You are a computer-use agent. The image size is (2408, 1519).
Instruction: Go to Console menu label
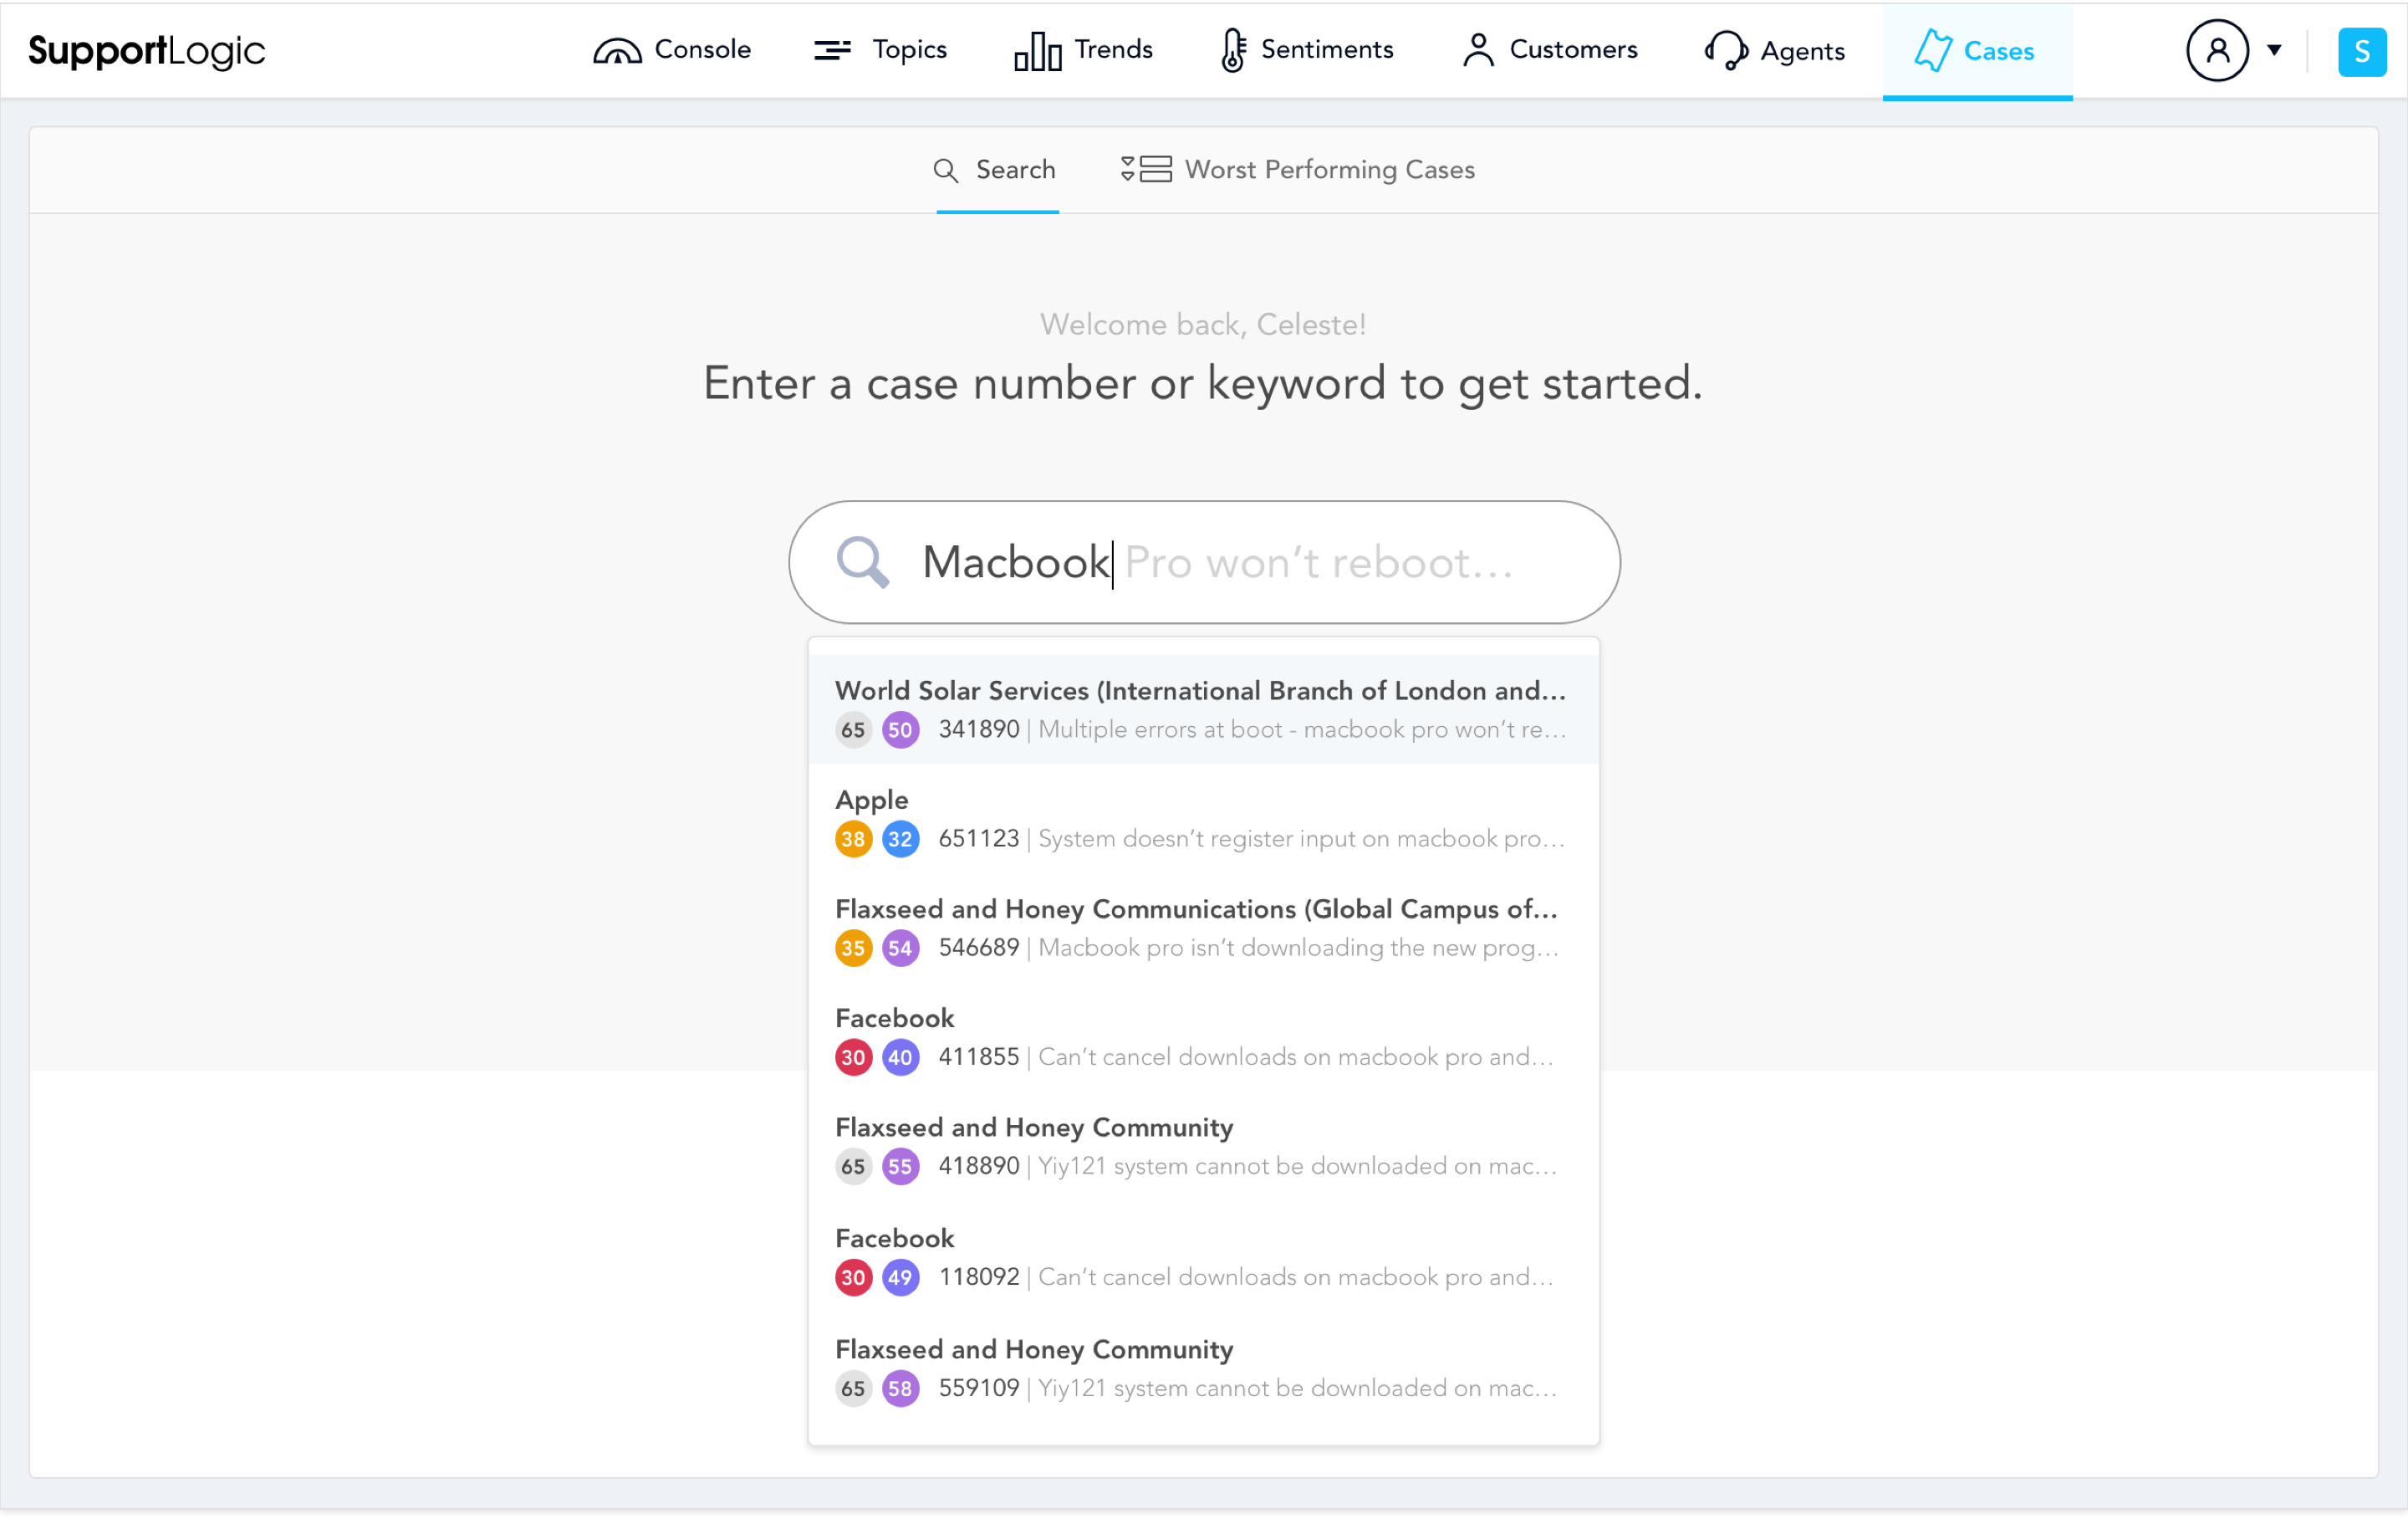click(702, 49)
